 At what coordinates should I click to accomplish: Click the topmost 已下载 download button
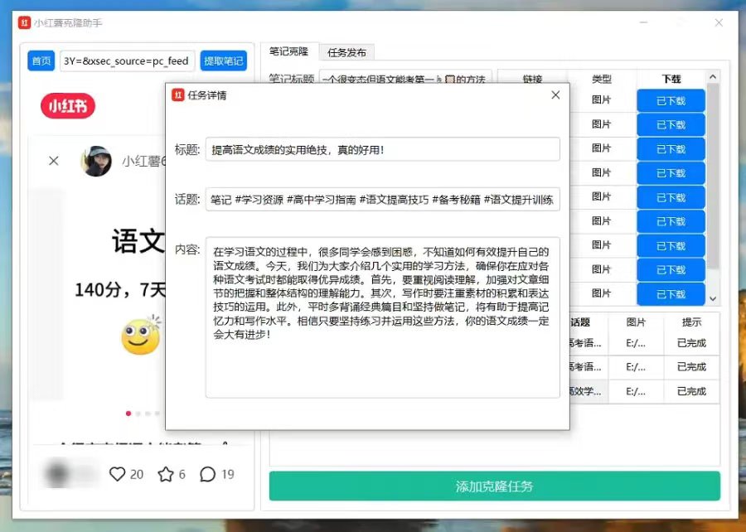(673, 99)
